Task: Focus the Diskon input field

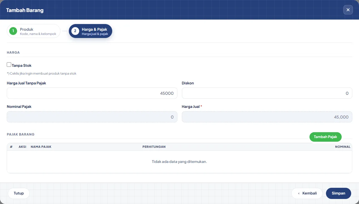Action: [267, 93]
